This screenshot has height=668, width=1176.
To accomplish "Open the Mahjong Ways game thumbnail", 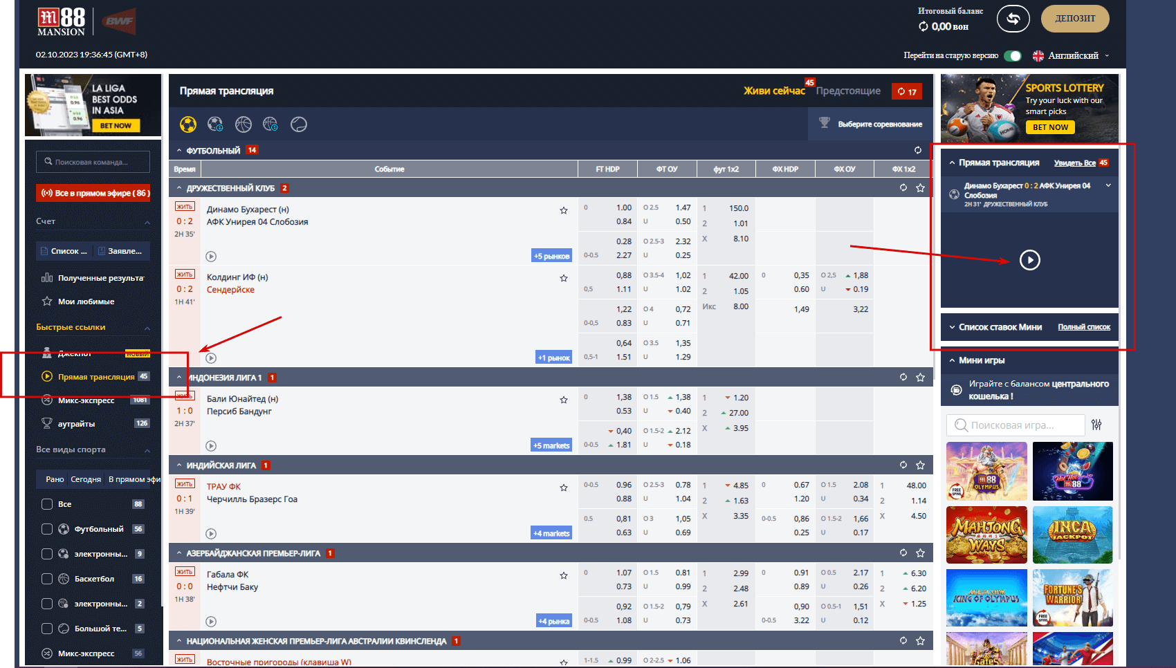I will coord(986,535).
